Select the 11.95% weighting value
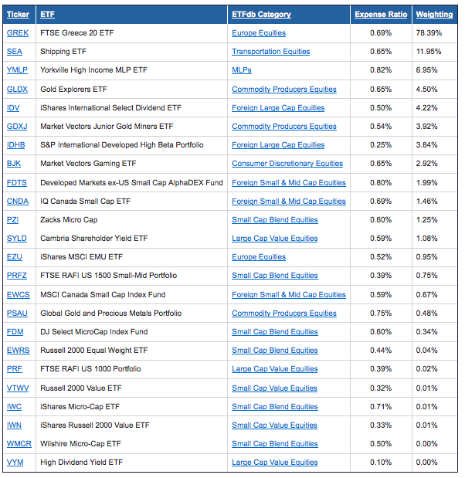Image resolution: width=465 pixels, height=478 pixels. [429, 52]
